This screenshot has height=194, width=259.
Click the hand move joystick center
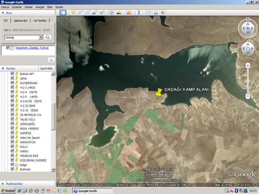coord(248,48)
